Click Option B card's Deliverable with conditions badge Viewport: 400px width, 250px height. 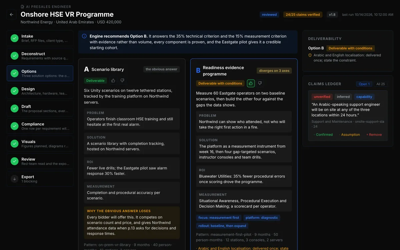point(220,83)
